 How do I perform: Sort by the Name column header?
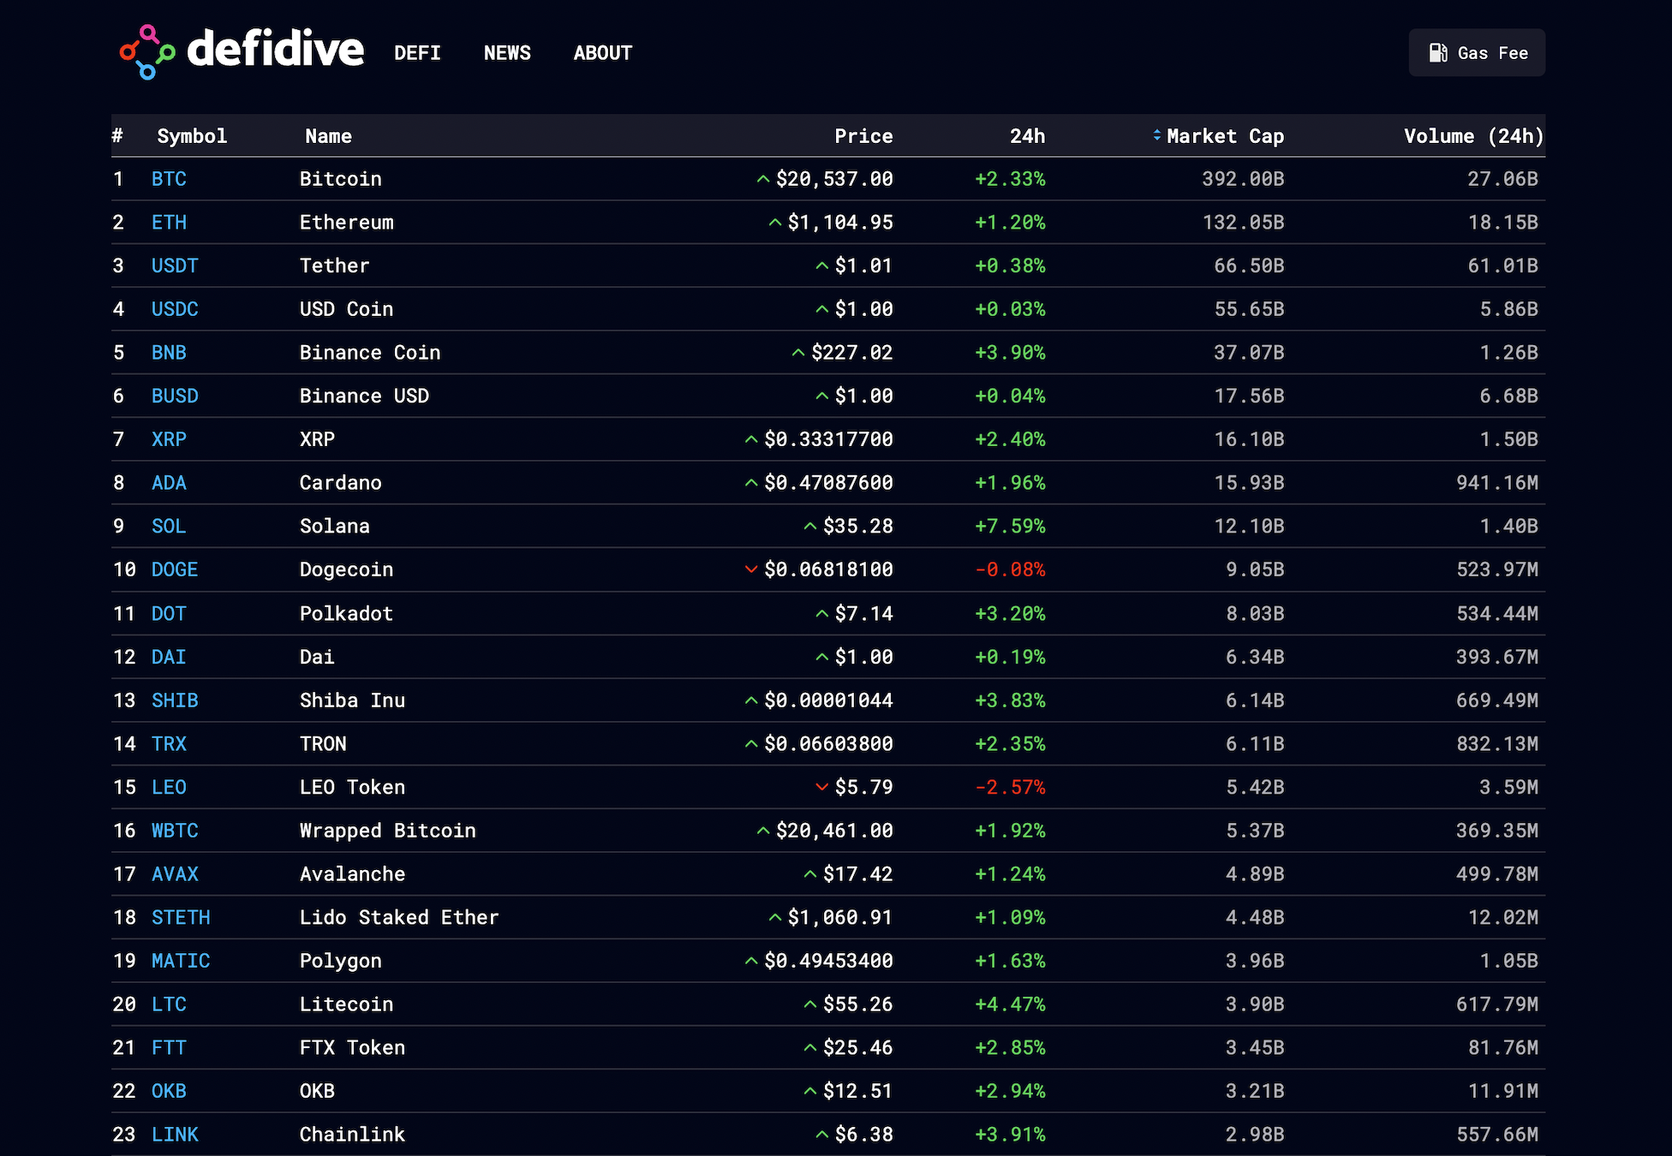tap(328, 136)
